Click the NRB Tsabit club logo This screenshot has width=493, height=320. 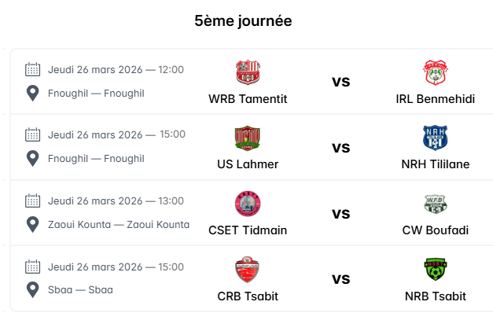tap(435, 270)
